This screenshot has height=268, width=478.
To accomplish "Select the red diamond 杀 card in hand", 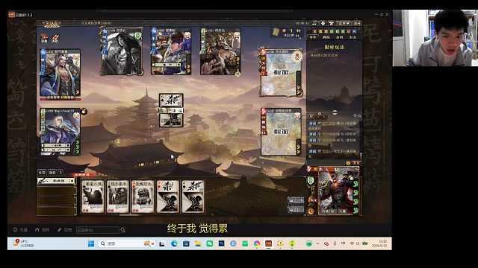I will click(x=167, y=197).
